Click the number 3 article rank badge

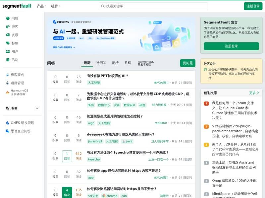tap(206, 145)
